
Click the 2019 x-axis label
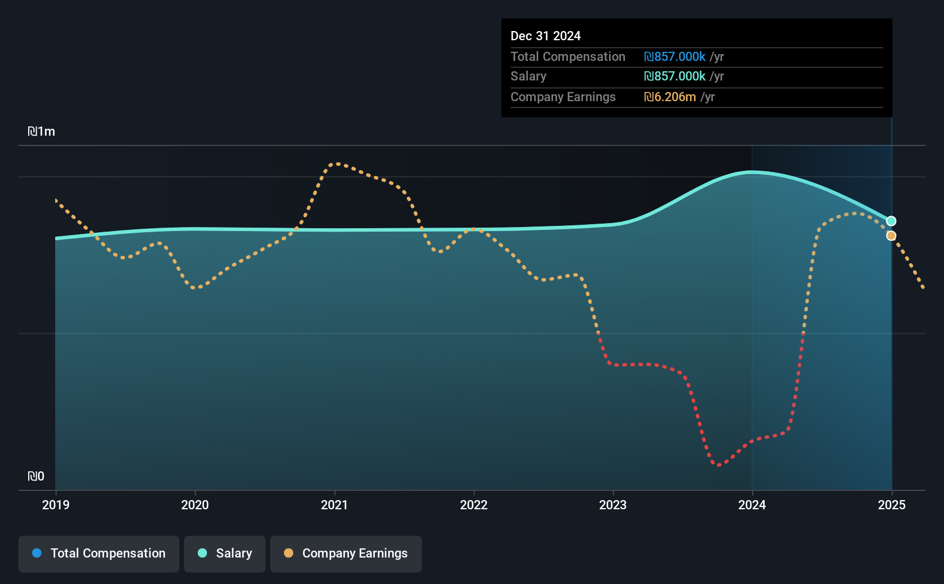point(56,505)
